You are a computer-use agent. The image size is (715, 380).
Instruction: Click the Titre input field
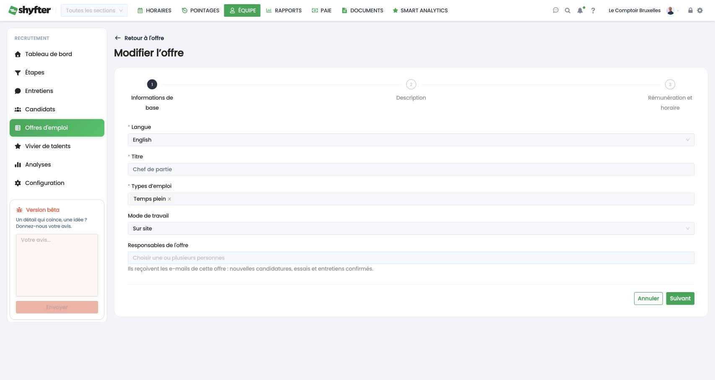click(411, 169)
